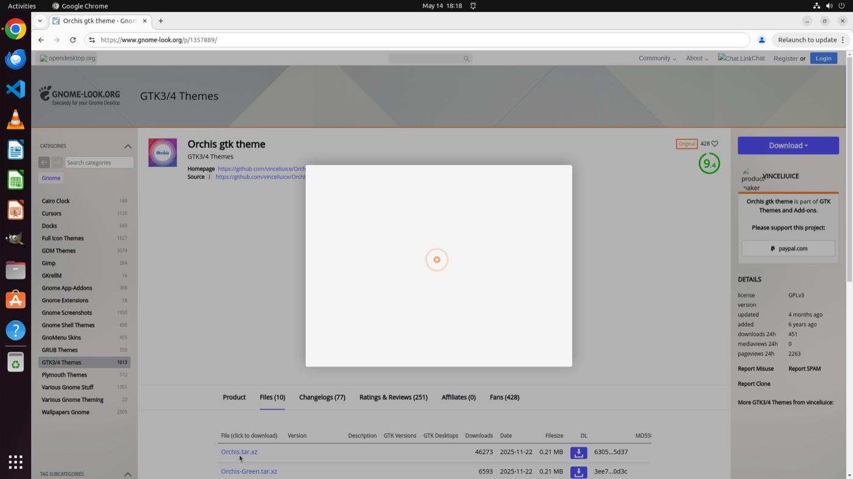Reload the current page
853x479 pixels.
click(x=73, y=40)
